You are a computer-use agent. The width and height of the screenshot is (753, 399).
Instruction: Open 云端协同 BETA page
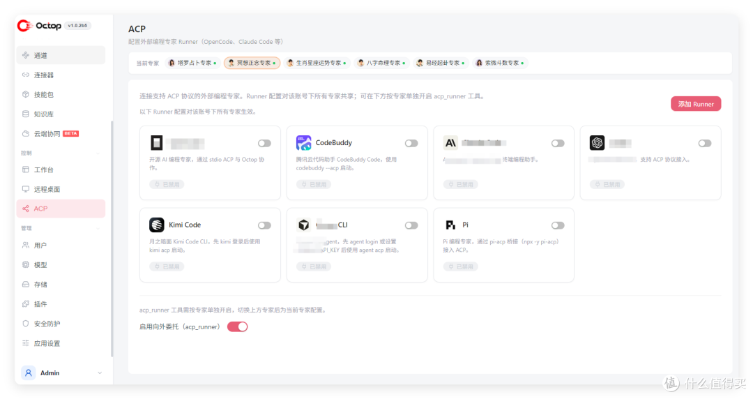click(61, 134)
